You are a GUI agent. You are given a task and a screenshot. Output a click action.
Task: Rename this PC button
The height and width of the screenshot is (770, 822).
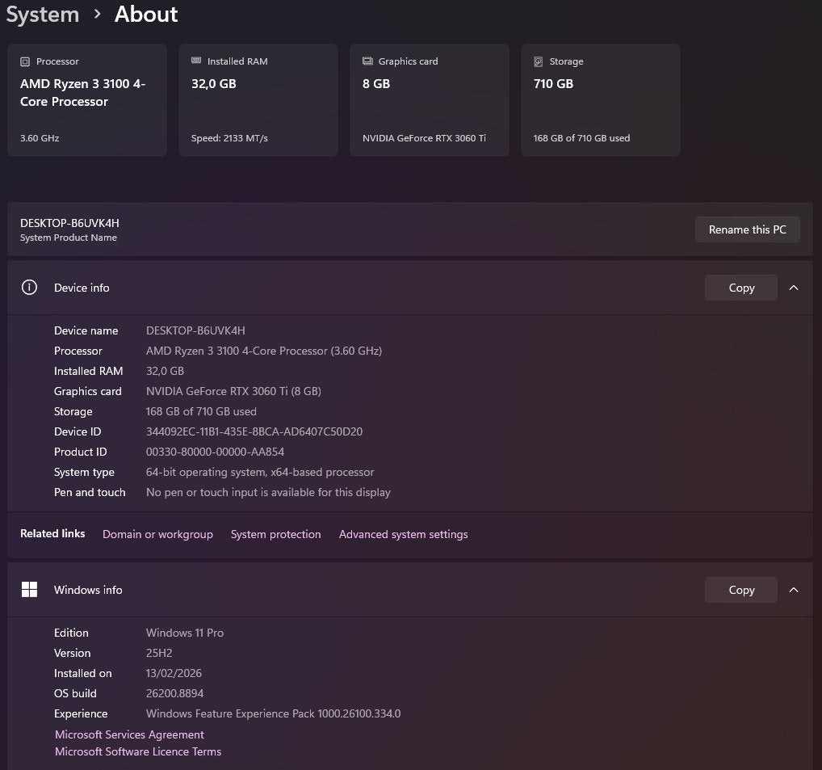pyautogui.click(x=748, y=229)
